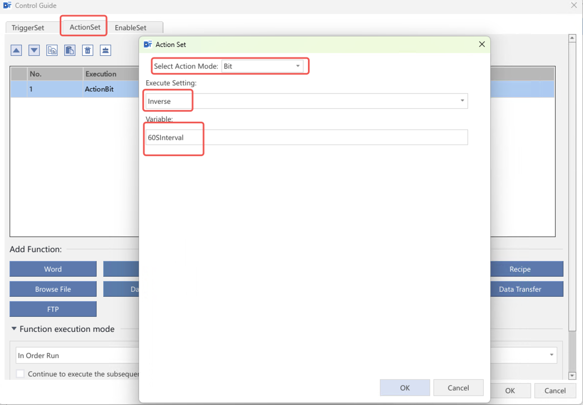Click the paste action icon
This screenshot has width=583, height=405.
pyautogui.click(x=70, y=50)
